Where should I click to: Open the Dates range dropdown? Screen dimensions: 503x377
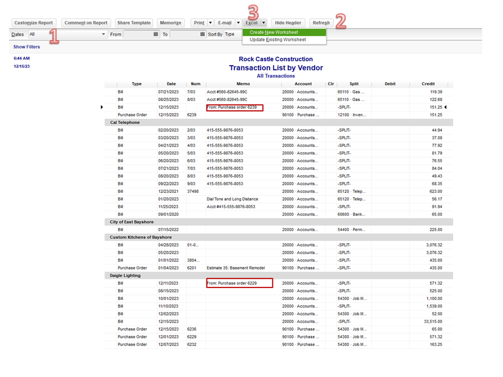(x=67, y=34)
